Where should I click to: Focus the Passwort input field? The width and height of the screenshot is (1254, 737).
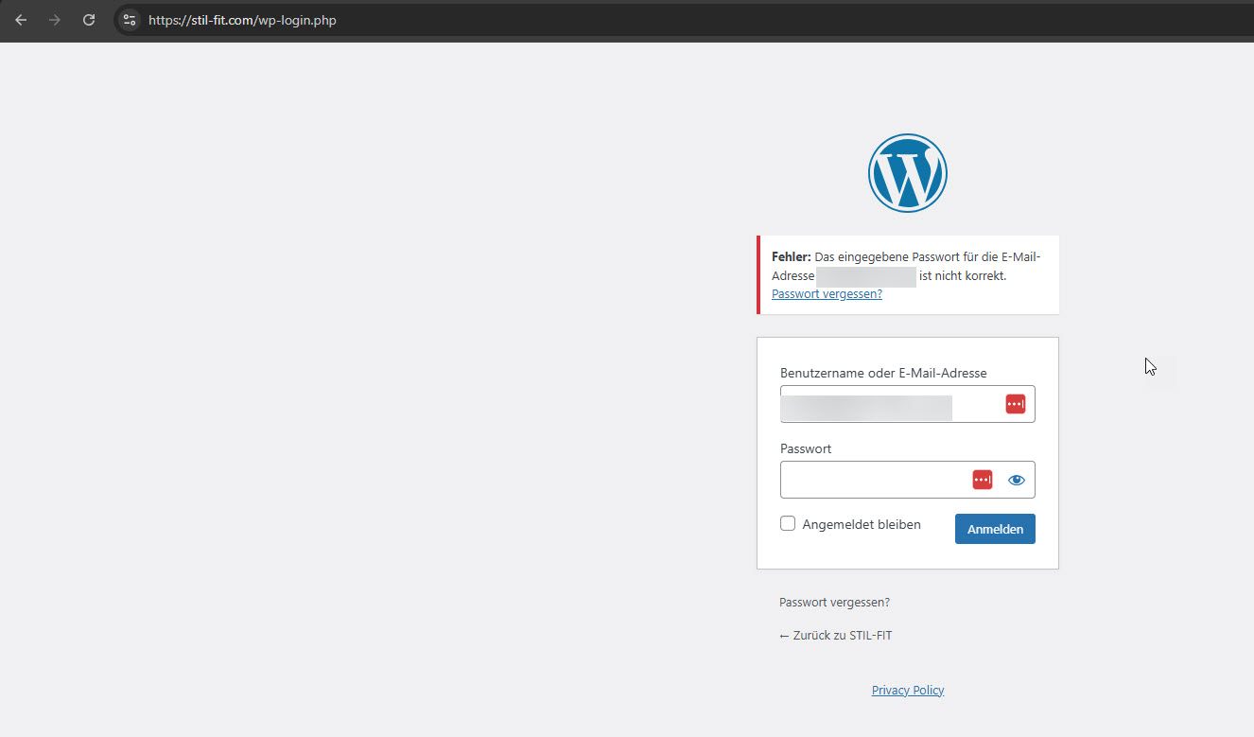(908, 480)
